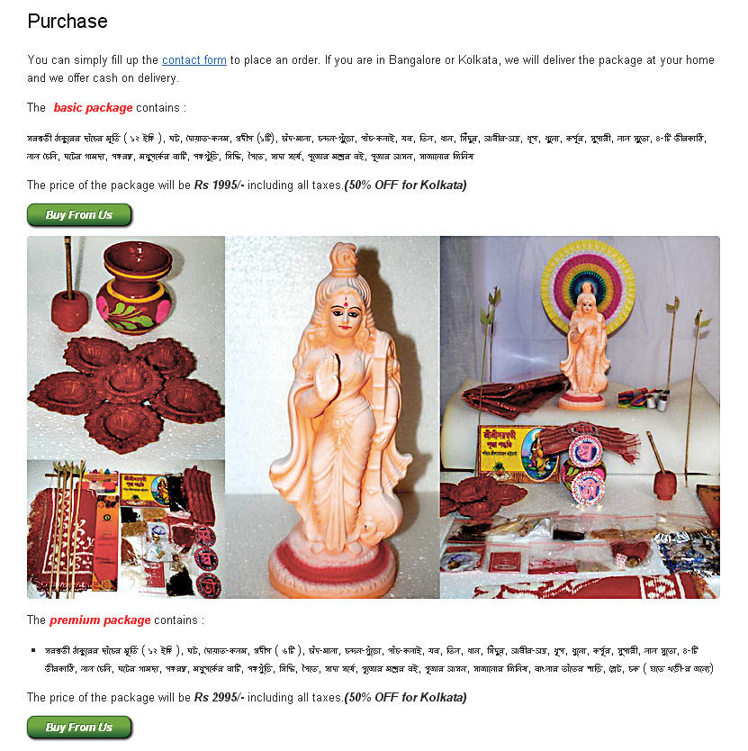Click the cluster of clay diyas photo
Image resolution: width=748 pixels, height=751 pixels.
click(125, 393)
